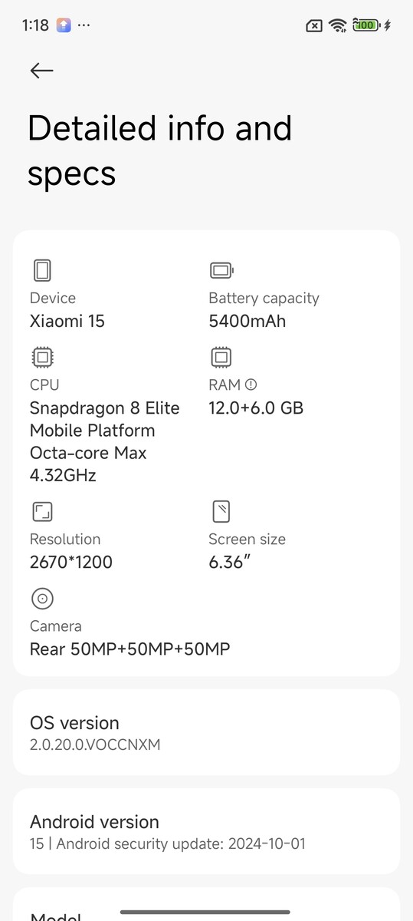Image resolution: width=413 pixels, height=921 pixels.
Task: Select the Xiaomi 15 device name
Action: (67, 321)
